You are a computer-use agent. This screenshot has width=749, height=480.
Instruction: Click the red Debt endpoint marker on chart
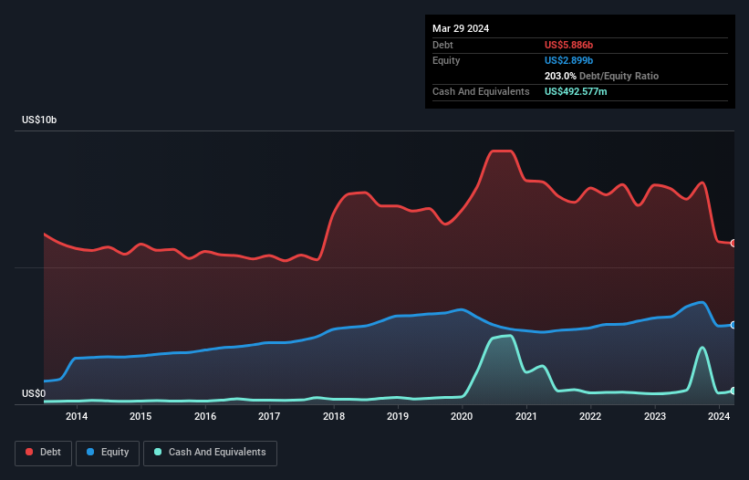click(x=733, y=243)
